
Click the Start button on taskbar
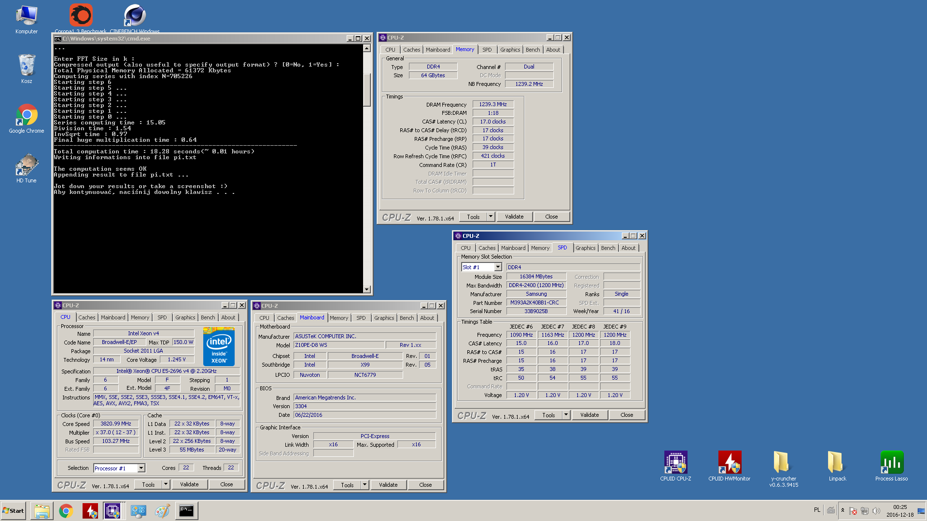(13, 511)
